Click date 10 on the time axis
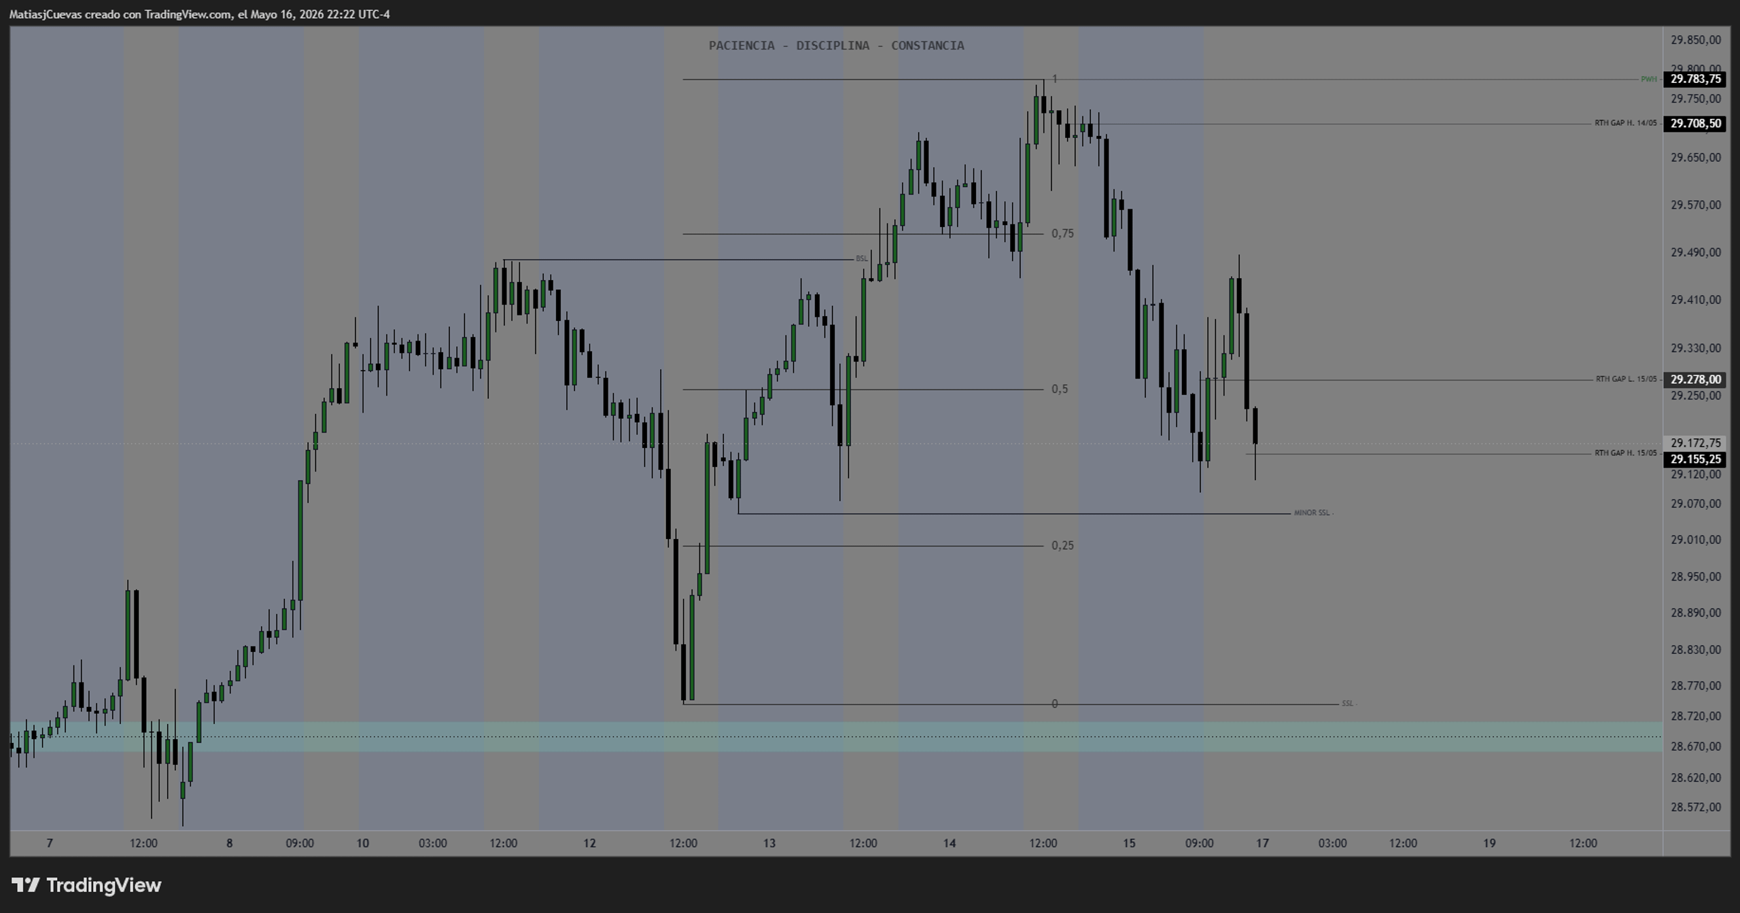This screenshot has width=1740, height=913. pos(363,843)
